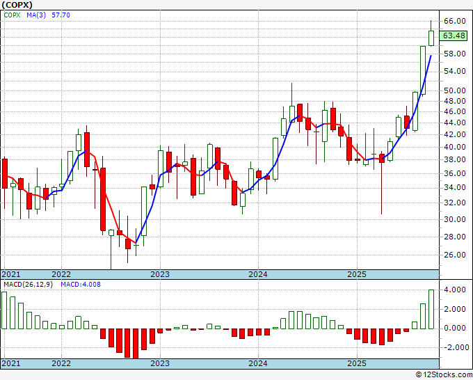This screenshot has width=473, height=380.
Task: Click the 66.00 price axis label
Action: [x=454, y=22]
